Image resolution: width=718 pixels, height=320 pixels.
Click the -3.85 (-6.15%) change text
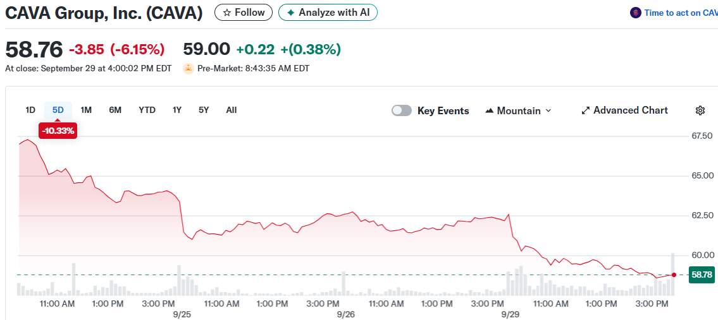click(x=117, y=49)
